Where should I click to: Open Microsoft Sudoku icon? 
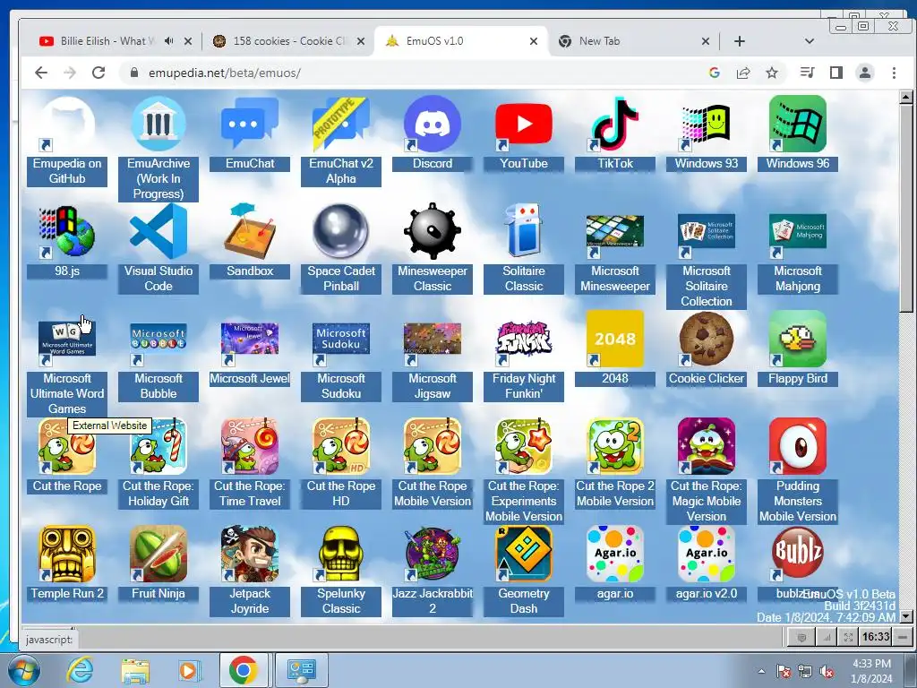(341, 340)
